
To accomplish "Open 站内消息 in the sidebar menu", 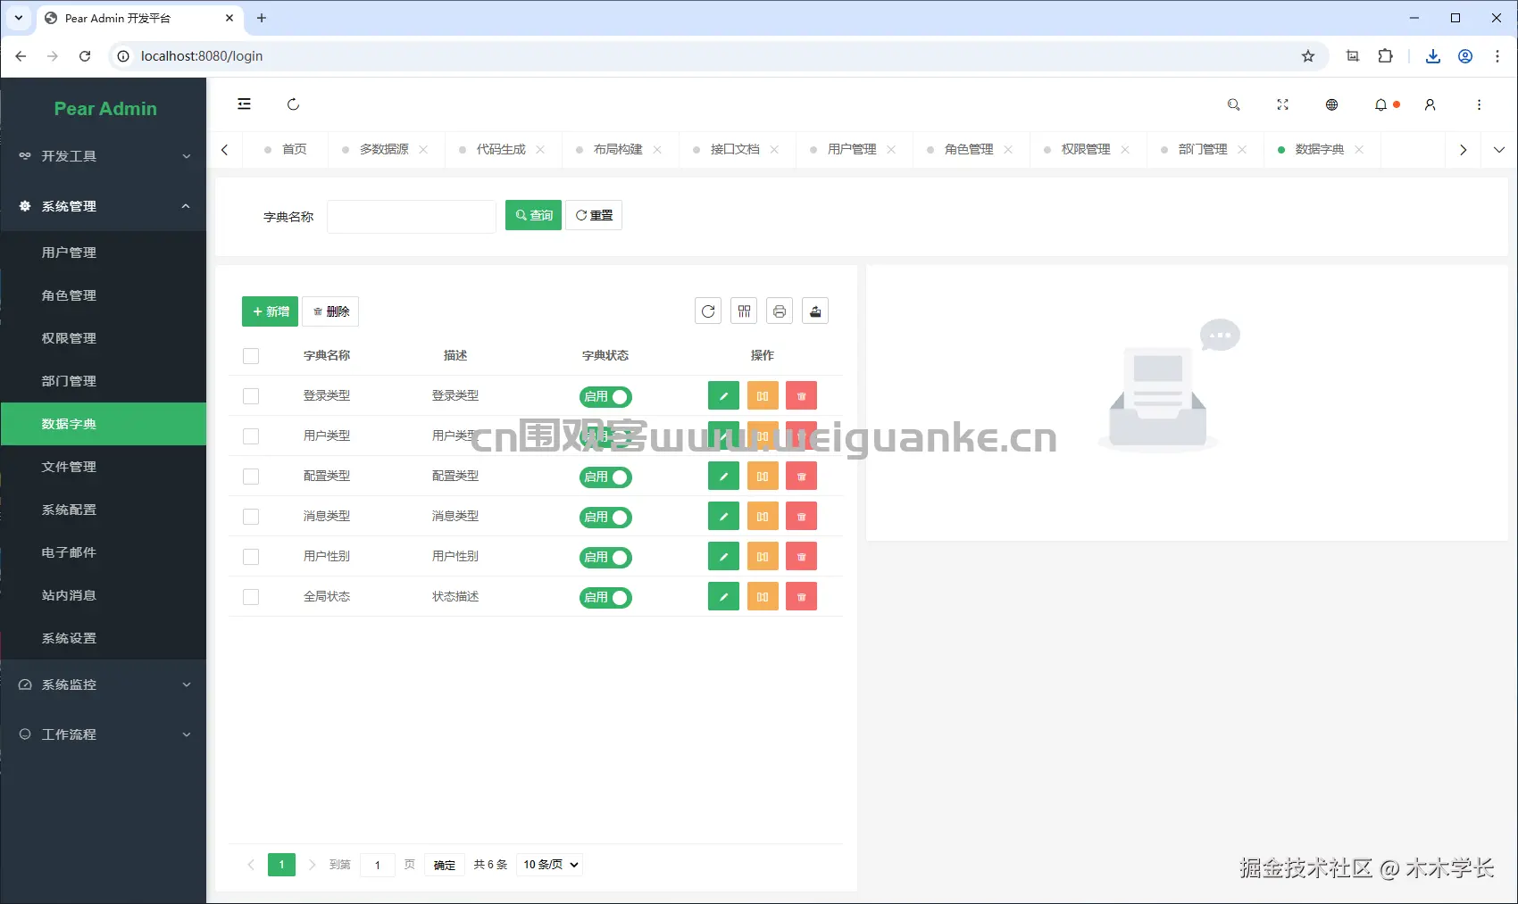I will click(104, 595).
